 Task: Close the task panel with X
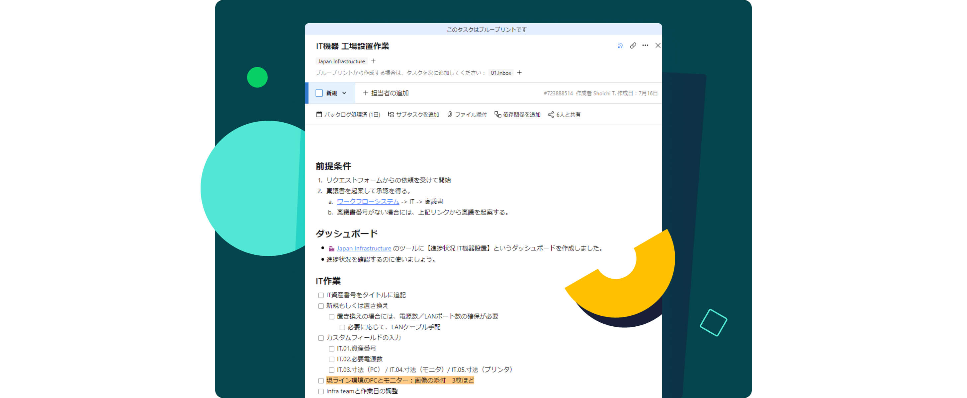tap(658, 45)
